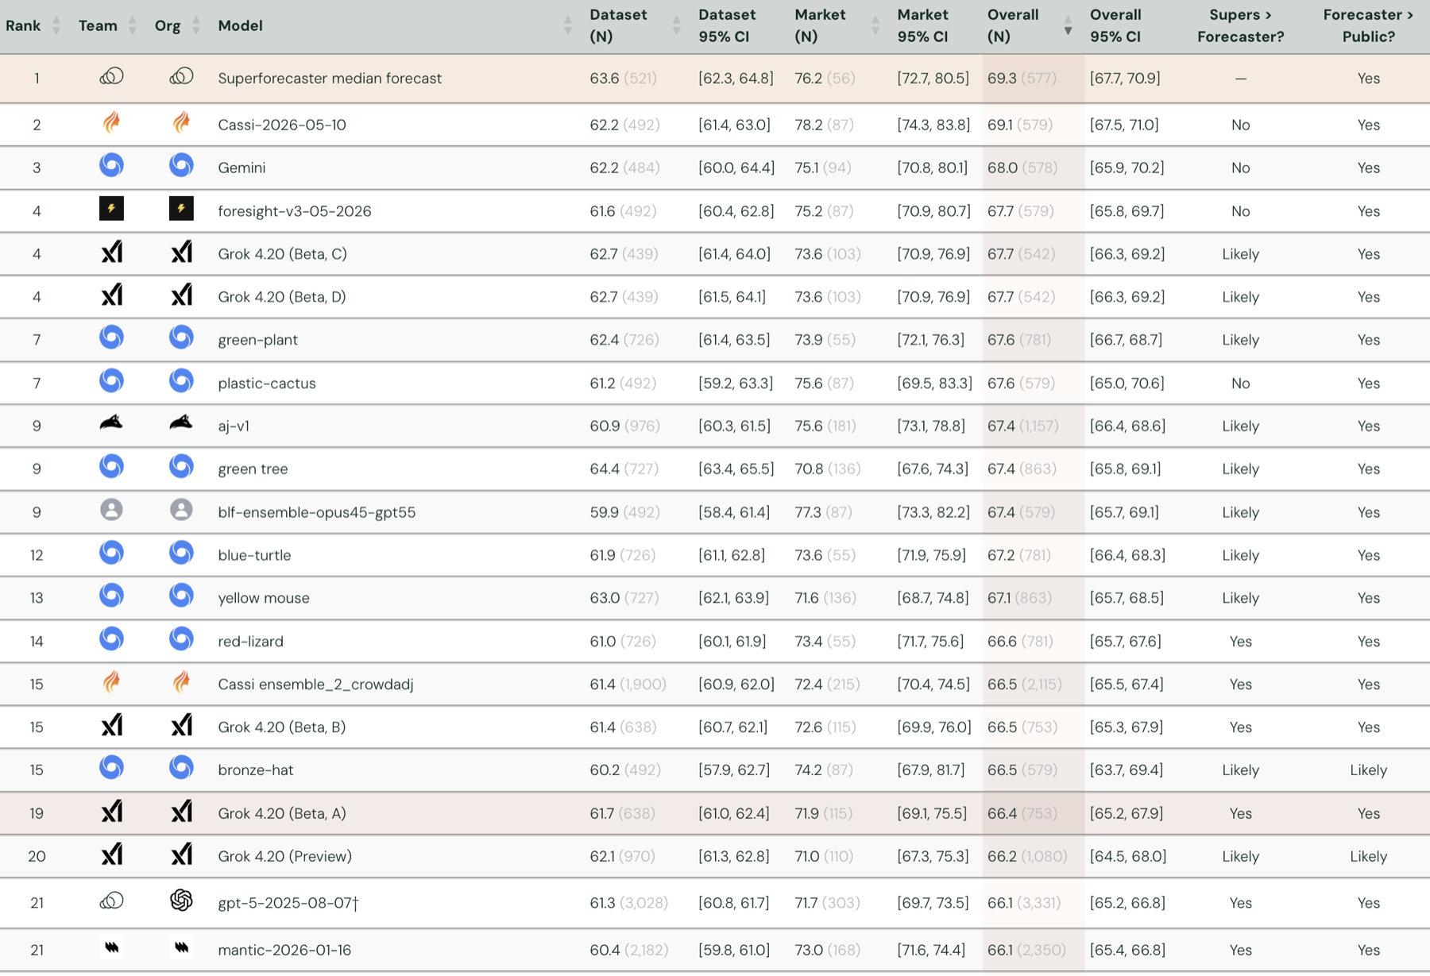Image resolution: width=1430 pixels, height=976 pixels.
Task: Select the Org icon in the plastic-cactus row
Action: (181, 380)
